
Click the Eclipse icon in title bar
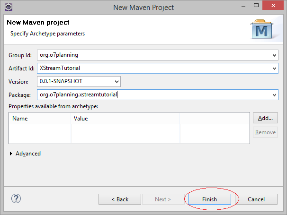(x=9, y=7)
